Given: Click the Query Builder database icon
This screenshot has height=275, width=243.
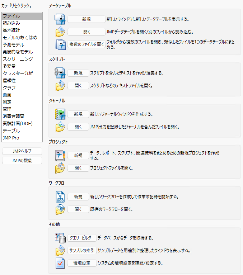Looking at the screenshot, I should (60, 238).
